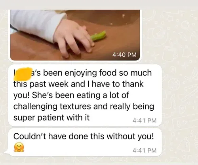Select the message about enjoying food
Image resolution: width=198 pixels, height=165 pixels.
click(85, 95)
